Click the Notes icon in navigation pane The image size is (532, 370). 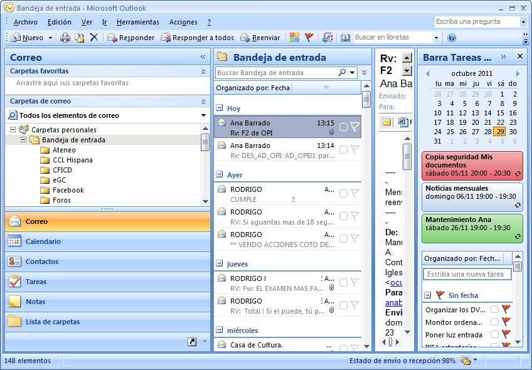point(14,302)
